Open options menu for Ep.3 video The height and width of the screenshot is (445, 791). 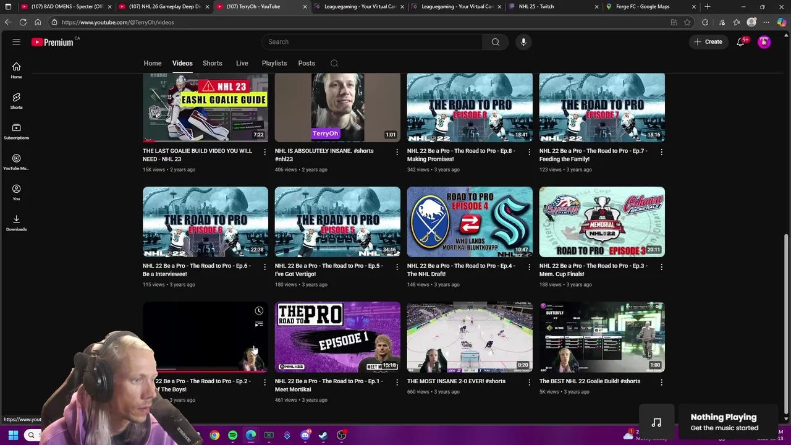(661, 266)
